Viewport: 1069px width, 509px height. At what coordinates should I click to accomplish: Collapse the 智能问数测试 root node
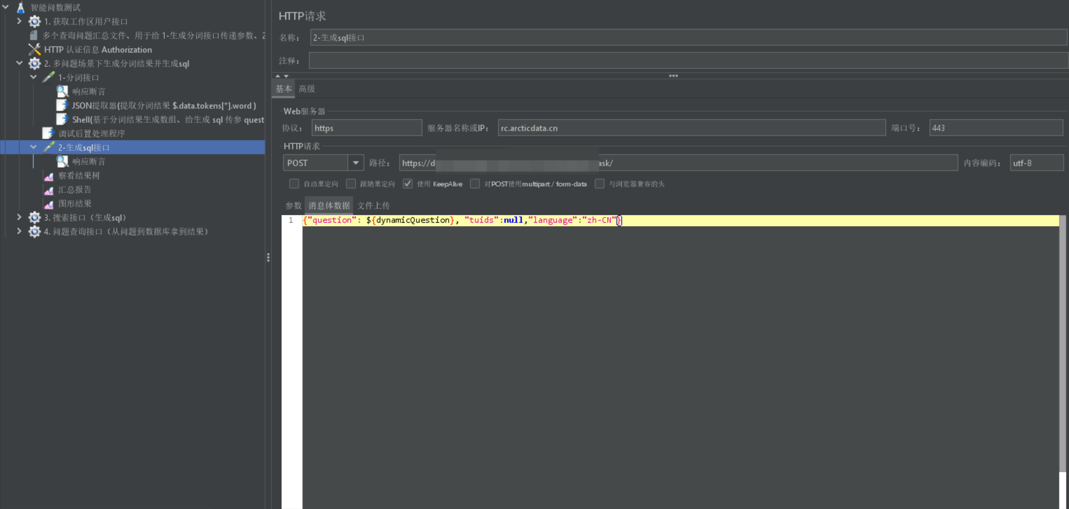point(5,7)
